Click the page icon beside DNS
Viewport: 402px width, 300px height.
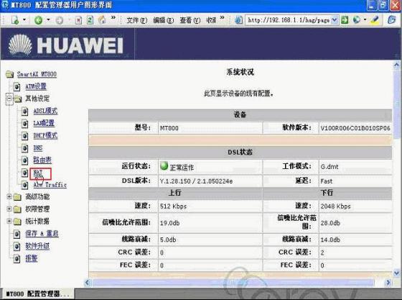(24, 148)
